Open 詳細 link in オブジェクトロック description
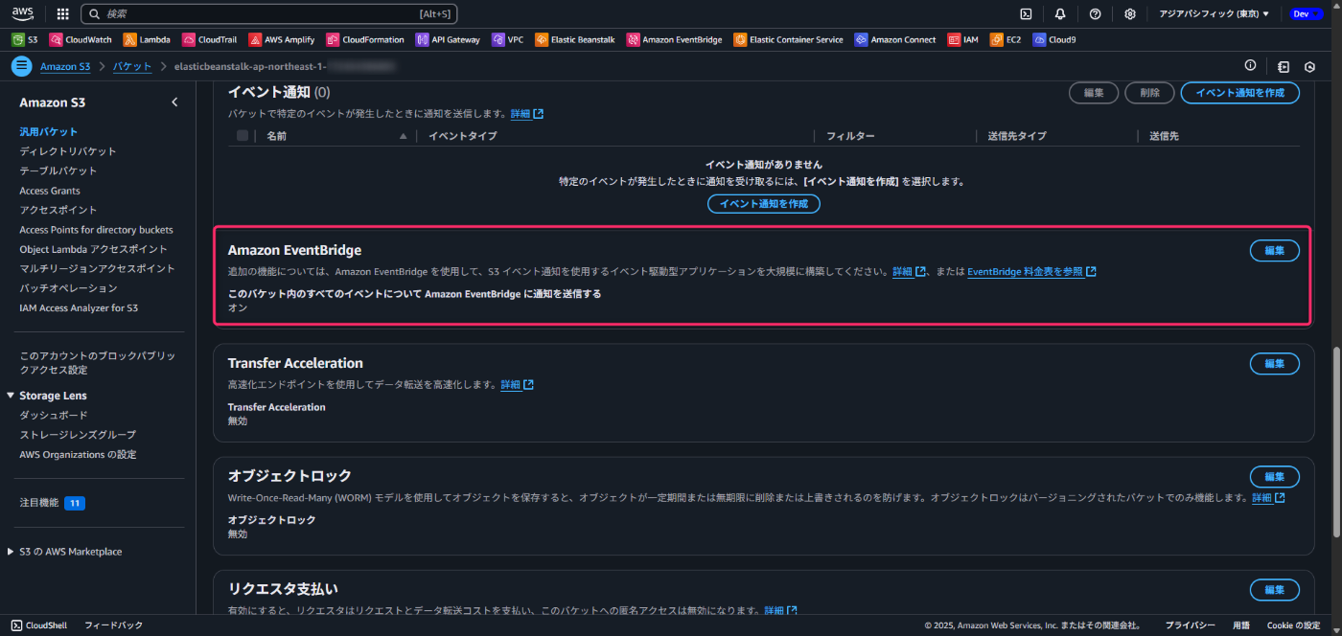Image resolution: width=1342 pixels, height=636 pixels. 1268,498
